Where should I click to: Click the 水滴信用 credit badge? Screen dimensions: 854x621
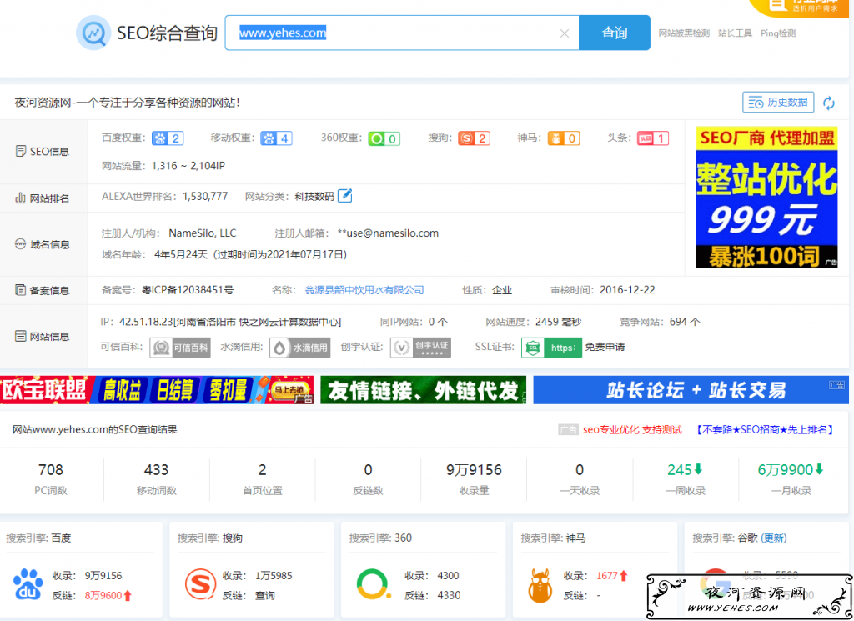[x=299, y=348]
